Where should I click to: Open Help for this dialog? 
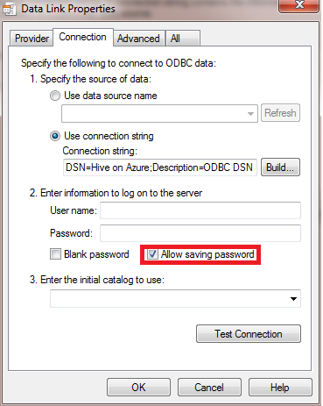pyautogui.click(x=280, y=388)
